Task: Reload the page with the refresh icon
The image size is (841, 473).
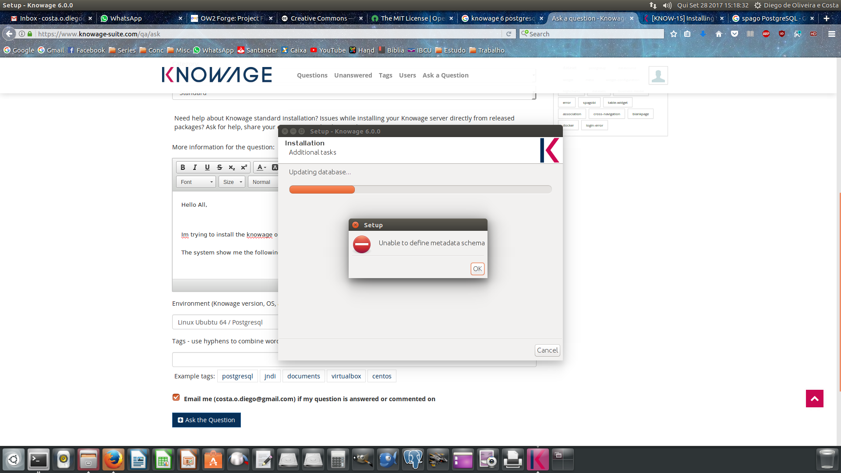Action: [509, 34]
